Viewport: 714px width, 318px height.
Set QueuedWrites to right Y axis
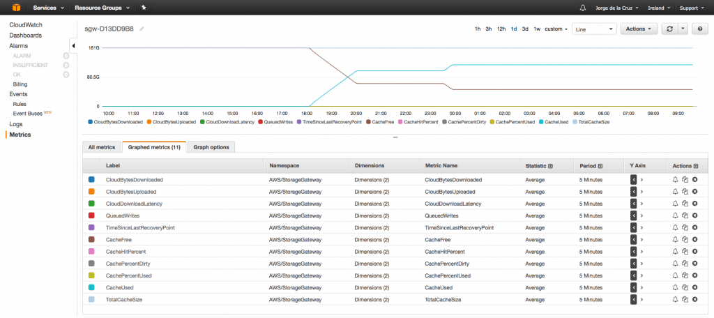coord(641,215)
